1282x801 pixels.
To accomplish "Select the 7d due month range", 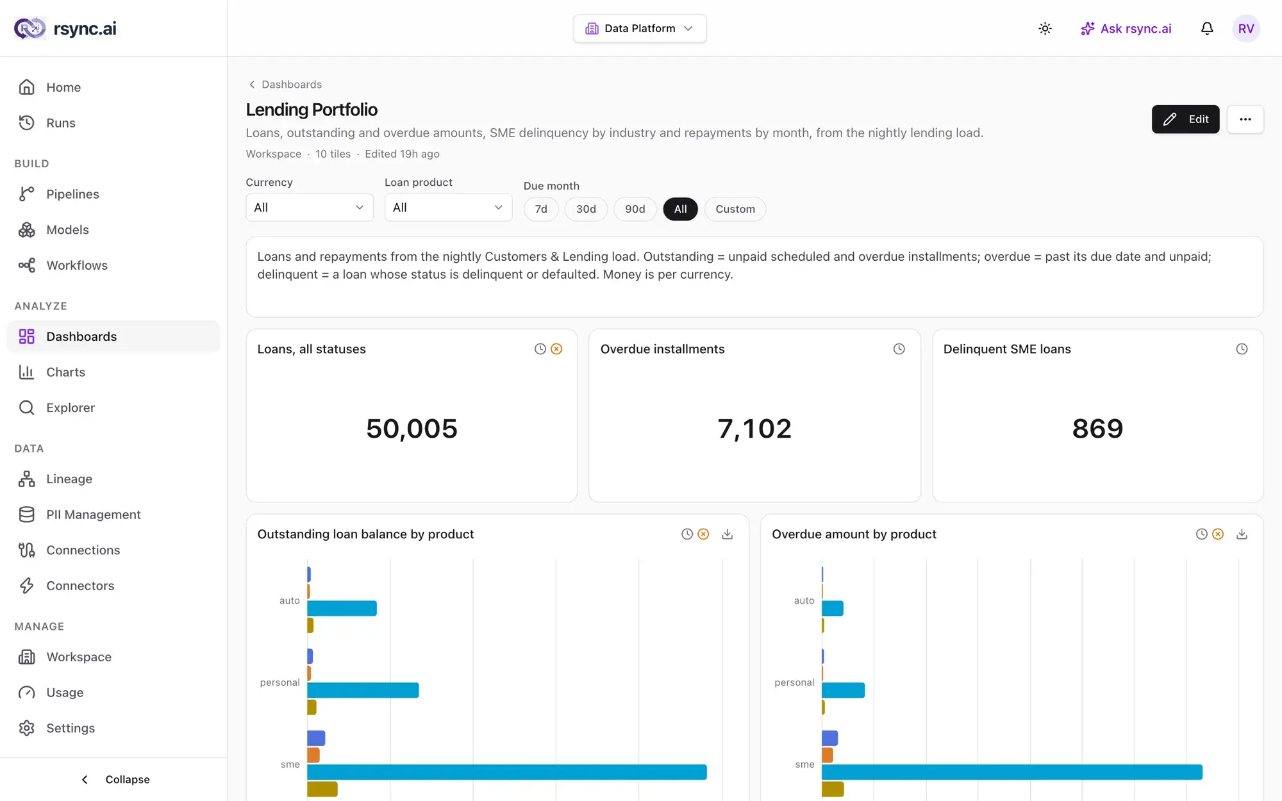I will (x=541, y=209).
